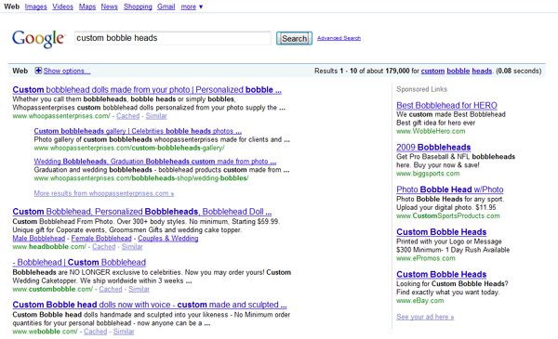Click 'custom' keyword link in results bar

tap(432, 71)
